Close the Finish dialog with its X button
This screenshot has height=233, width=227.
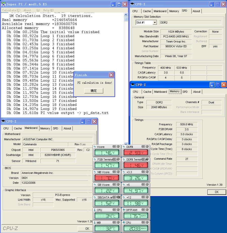pyautogui.click(x=111, y=75)
